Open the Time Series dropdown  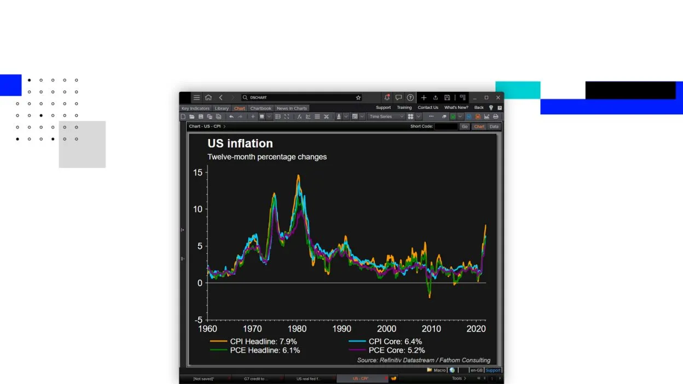coord(386,117)
